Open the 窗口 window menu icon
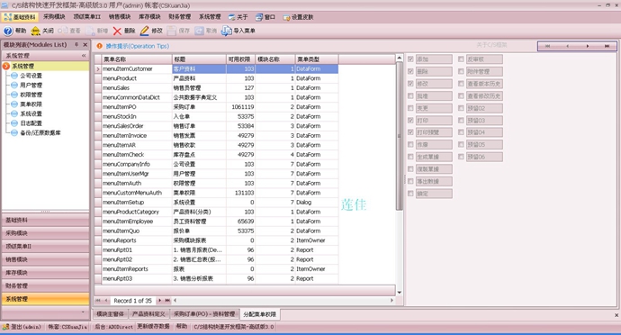This screenshot has width=621, height=335. tap(259, 17)
